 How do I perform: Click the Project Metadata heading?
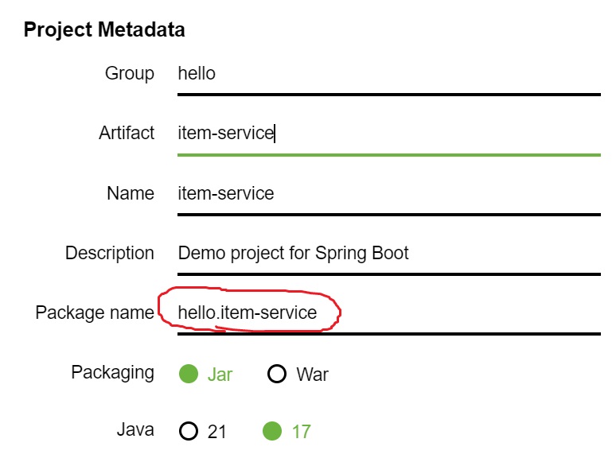(x=104, y=30)
